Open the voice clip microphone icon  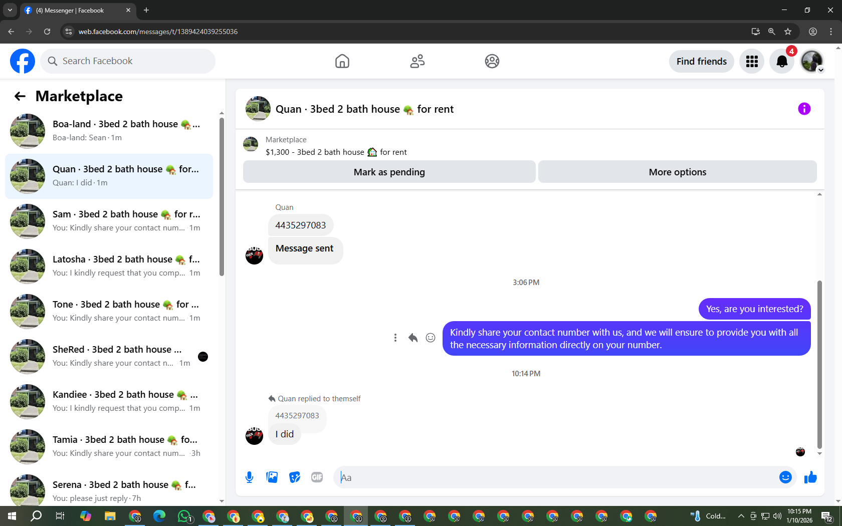[250, 477]
